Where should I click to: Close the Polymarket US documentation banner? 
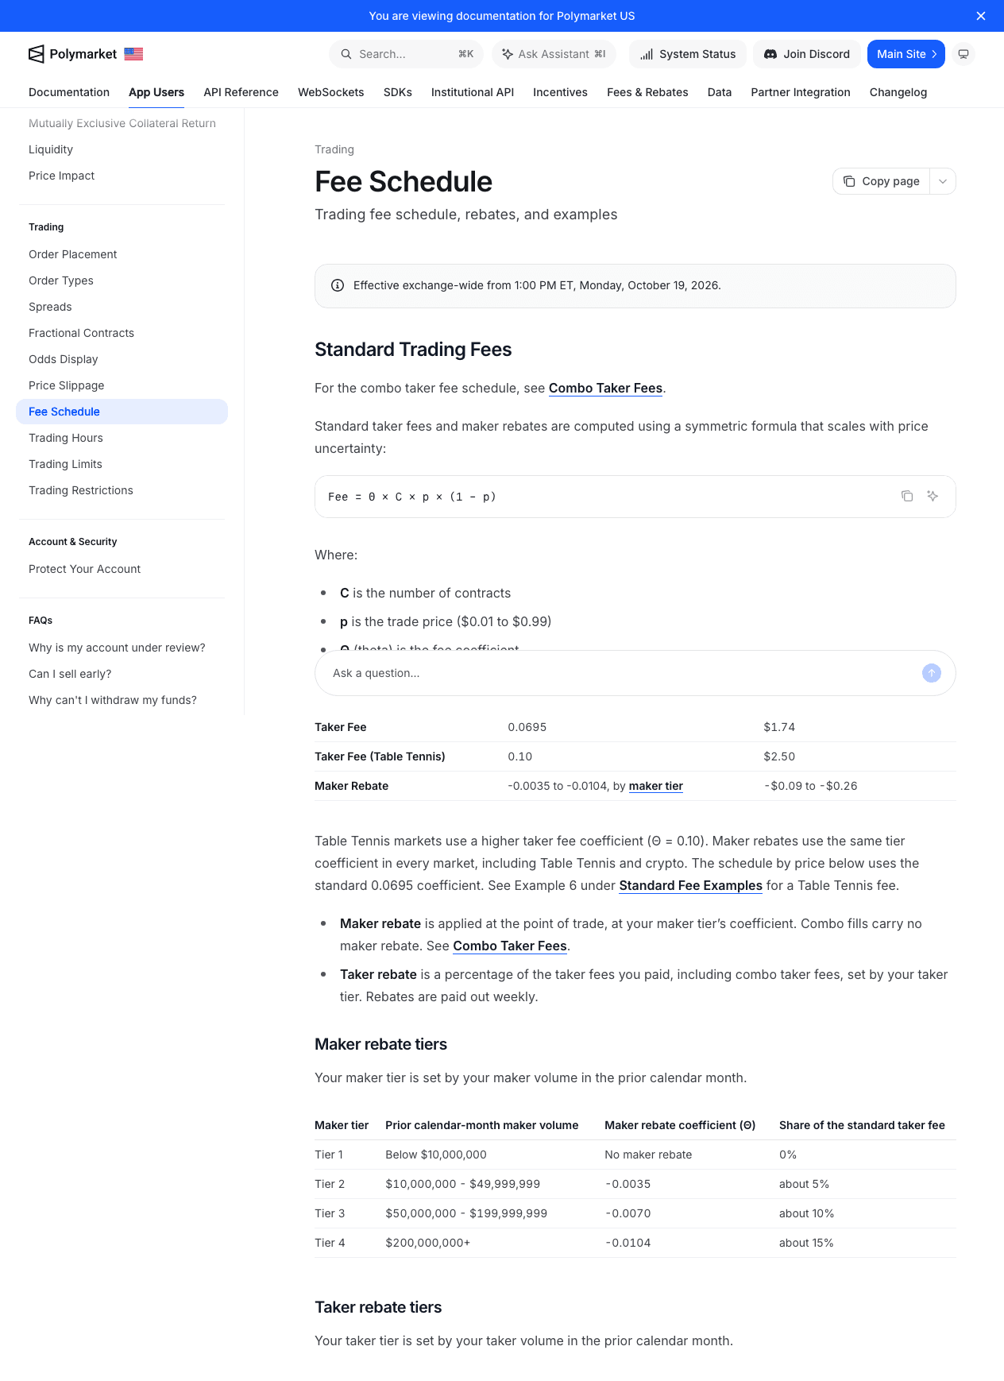point(981,16)
